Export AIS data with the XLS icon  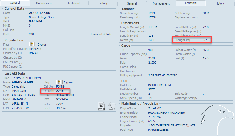coord(101,106)
